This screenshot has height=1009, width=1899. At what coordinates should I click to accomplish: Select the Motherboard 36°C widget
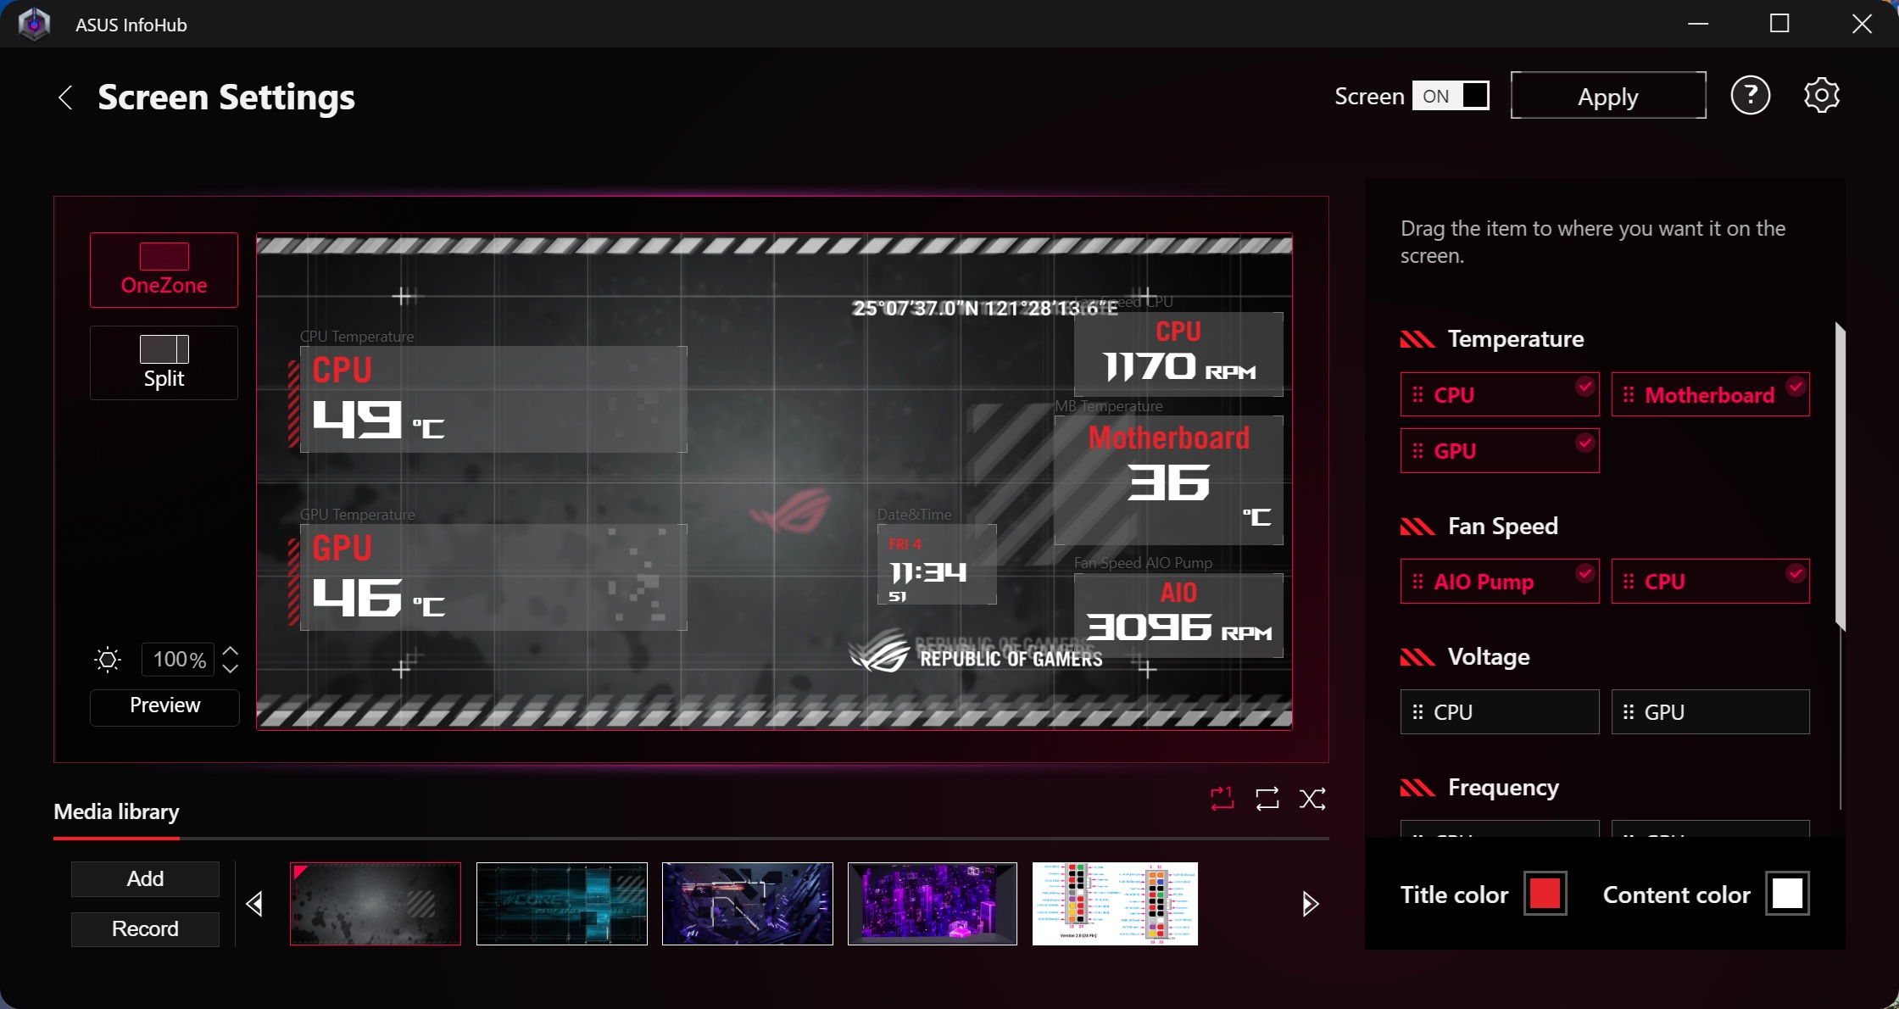pos(1168,480)
